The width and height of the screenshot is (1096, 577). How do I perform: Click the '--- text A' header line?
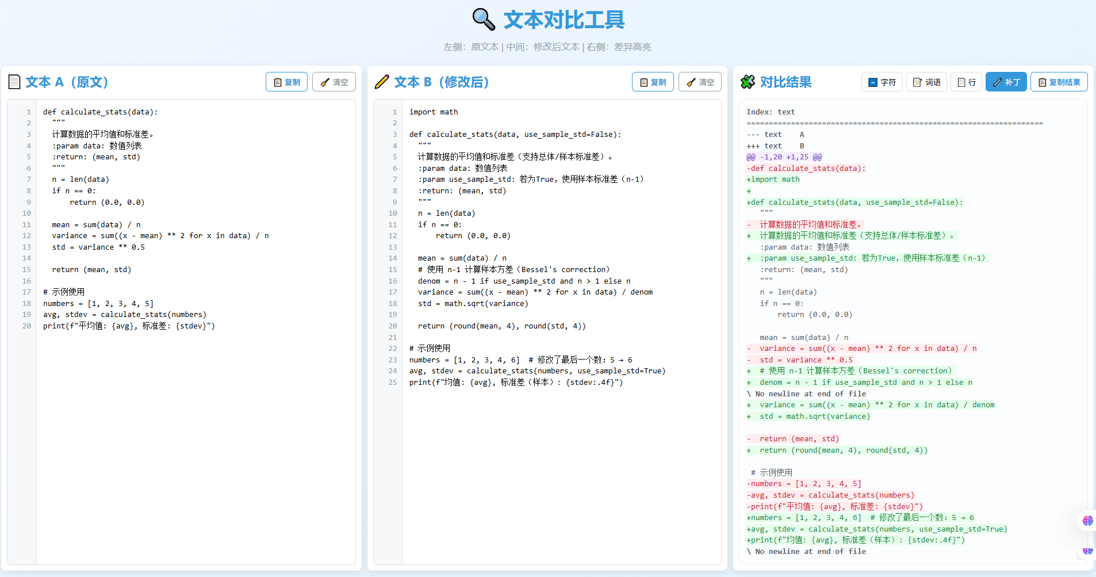776,135
